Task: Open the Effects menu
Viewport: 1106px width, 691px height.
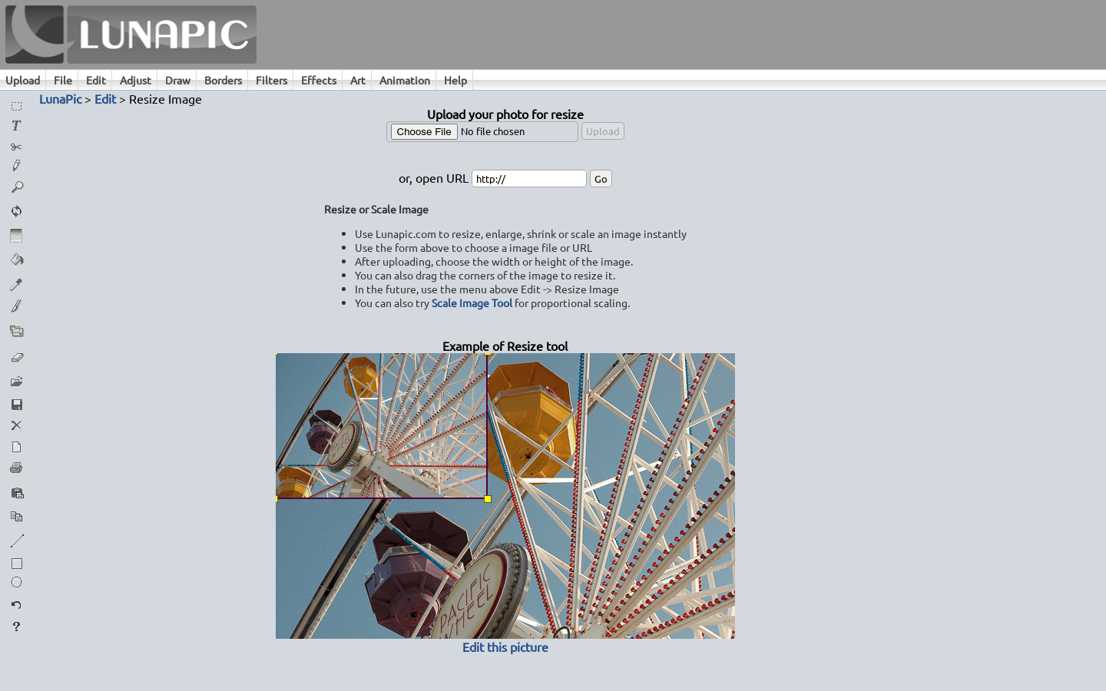Action: click(x=317, y=80)
